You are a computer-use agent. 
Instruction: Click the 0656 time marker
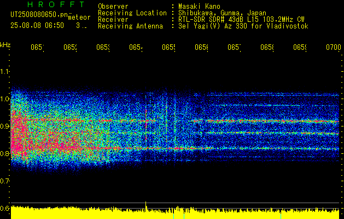coord(202,47)
